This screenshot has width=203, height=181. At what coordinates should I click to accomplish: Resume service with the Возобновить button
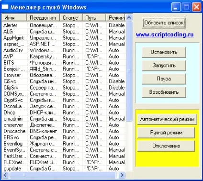click(x=164, y=92)
